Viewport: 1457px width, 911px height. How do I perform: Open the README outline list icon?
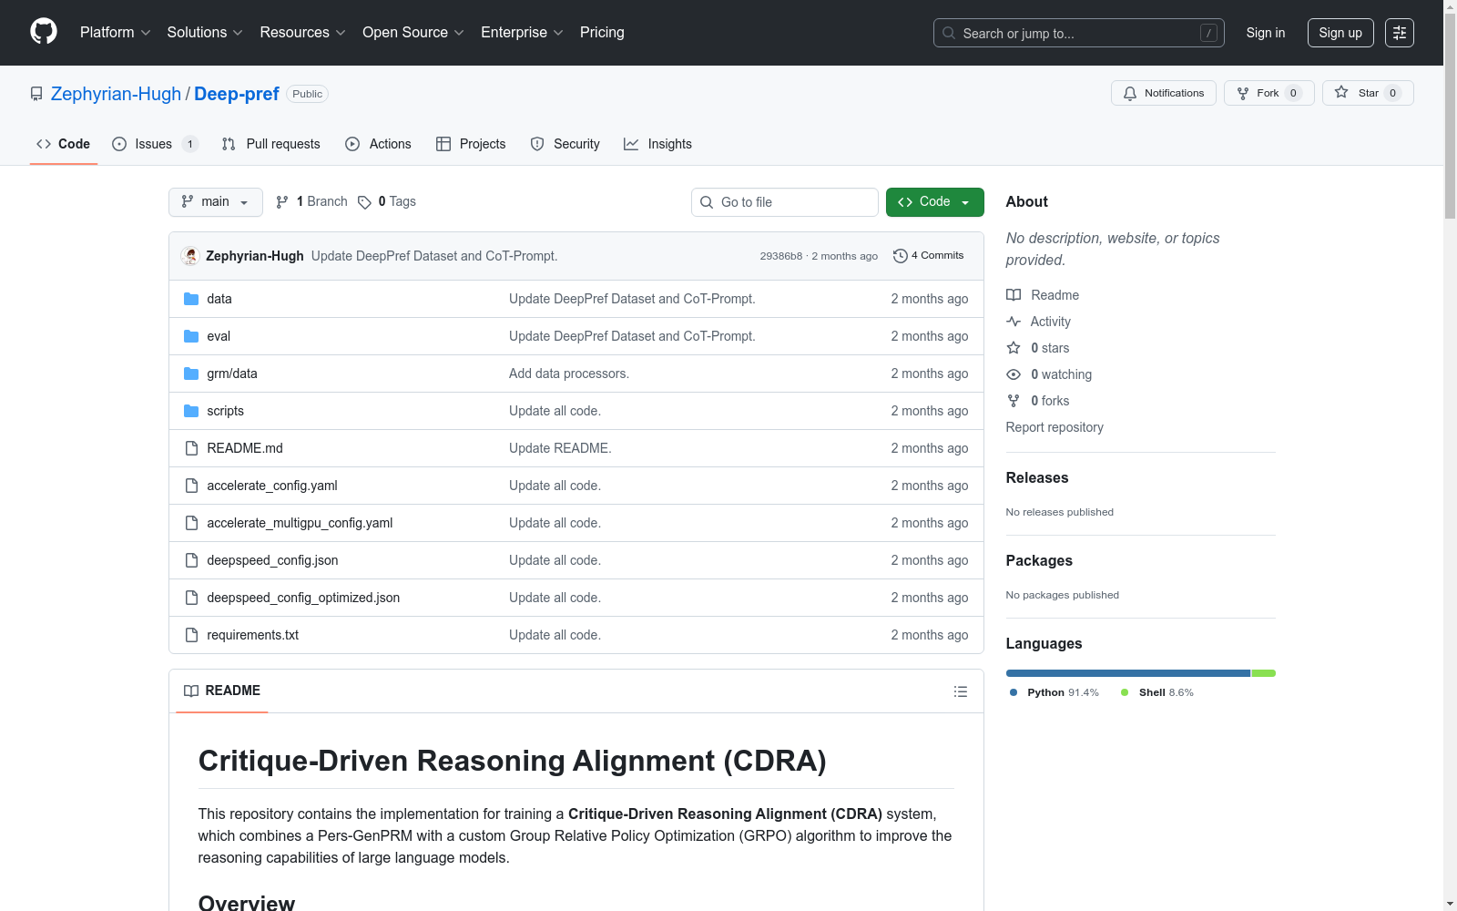[961, 691]
